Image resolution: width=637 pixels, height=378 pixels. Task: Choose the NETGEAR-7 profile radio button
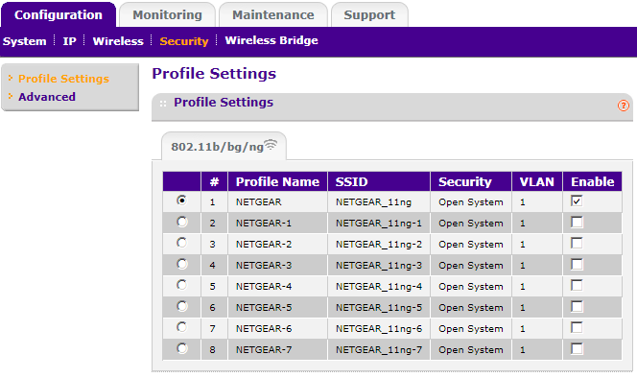(181, 348)
